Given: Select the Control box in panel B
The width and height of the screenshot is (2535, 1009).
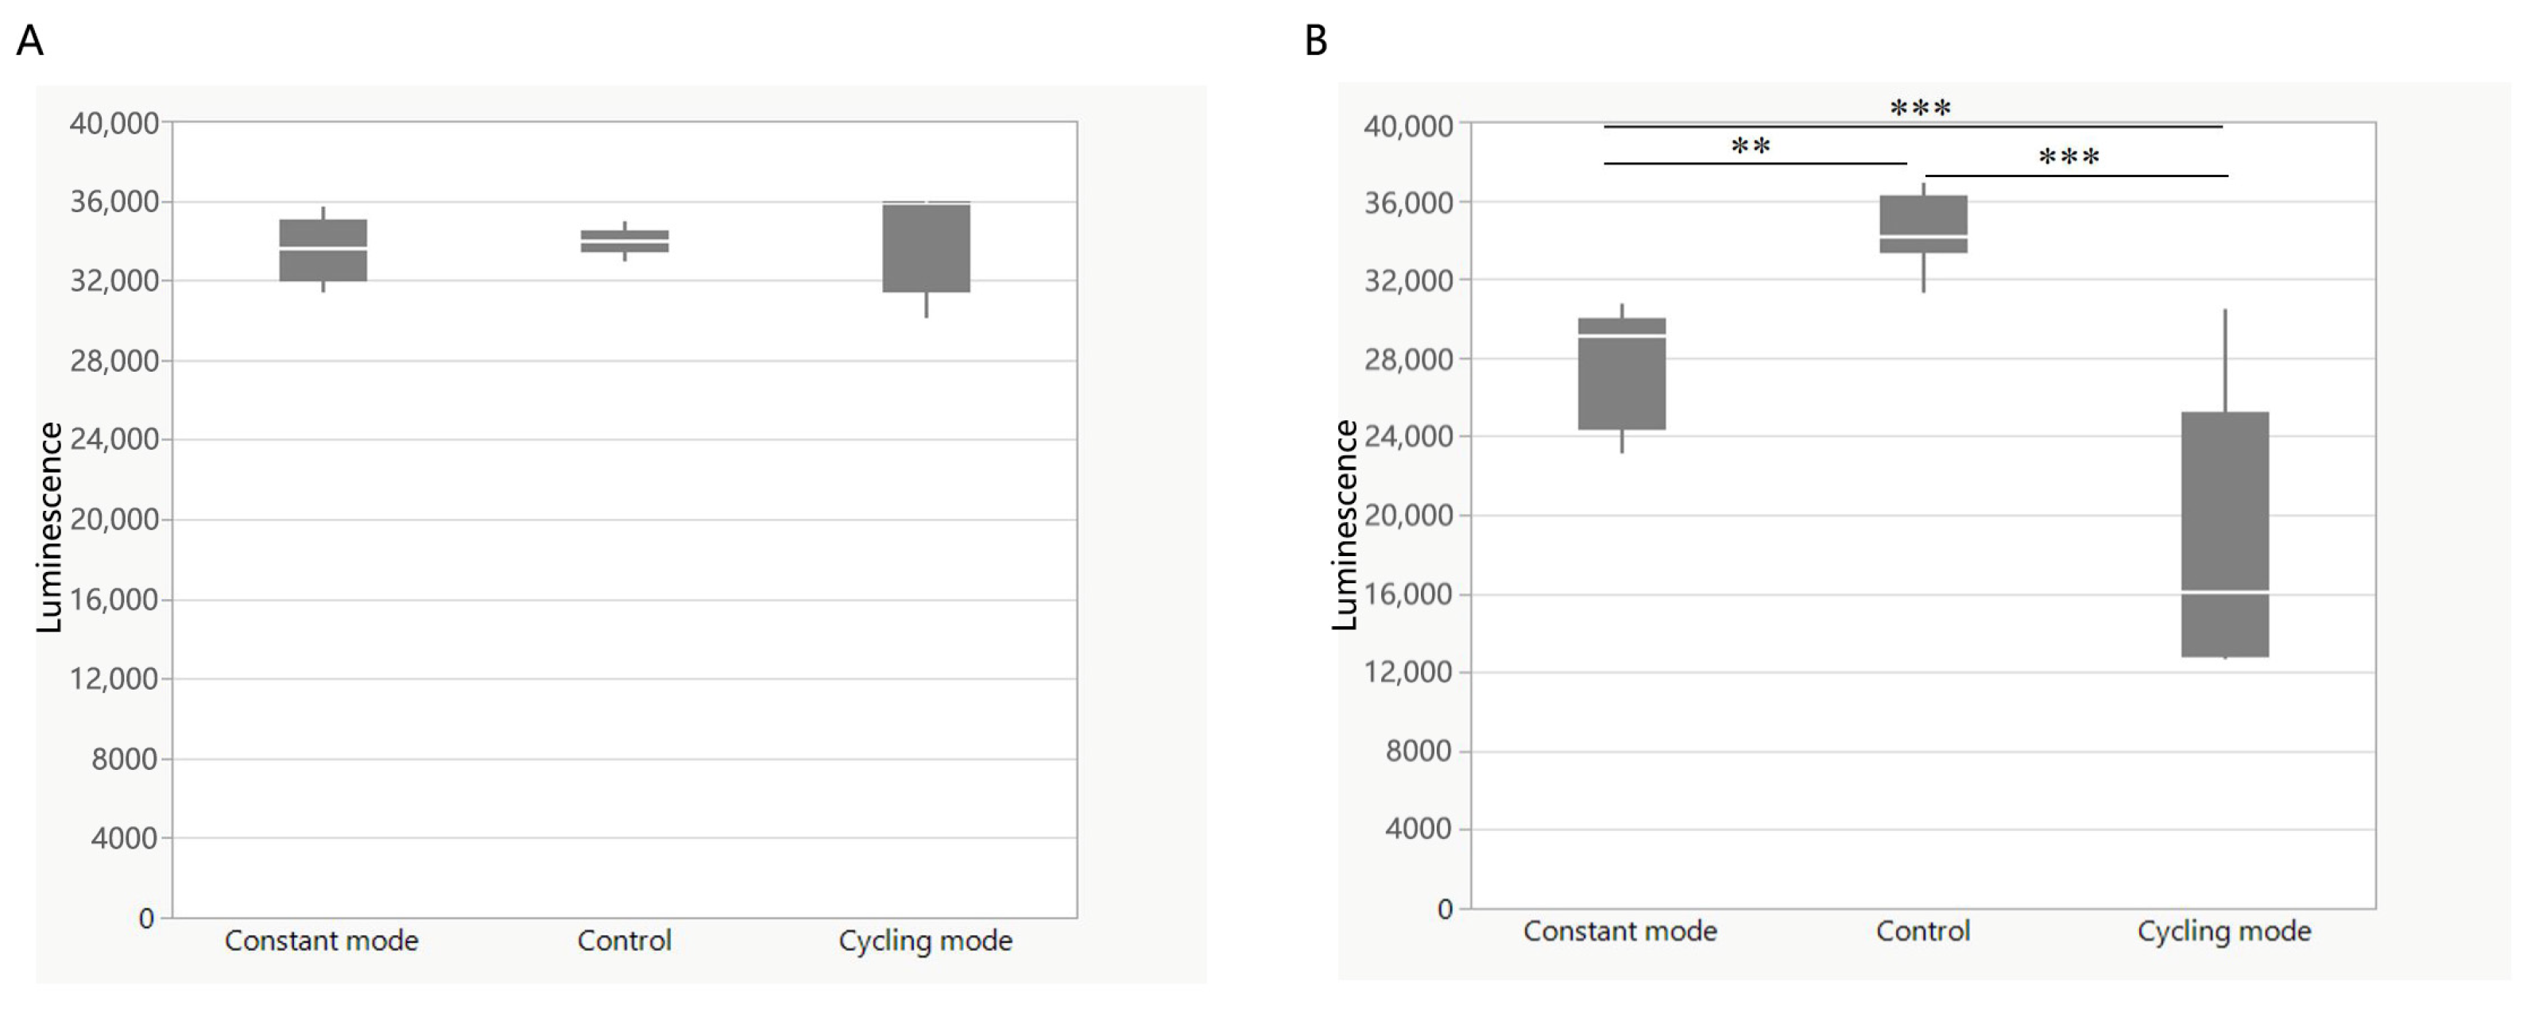Looking at the screenshot, I should point(1923,224).
